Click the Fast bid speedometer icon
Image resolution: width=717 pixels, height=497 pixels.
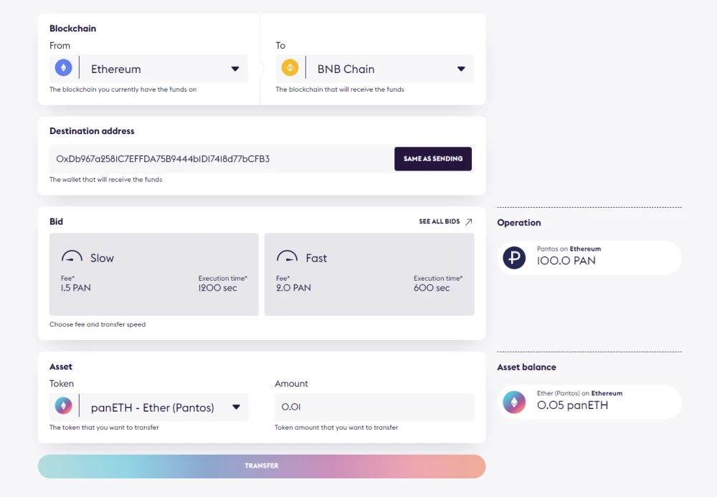[288, 256]
